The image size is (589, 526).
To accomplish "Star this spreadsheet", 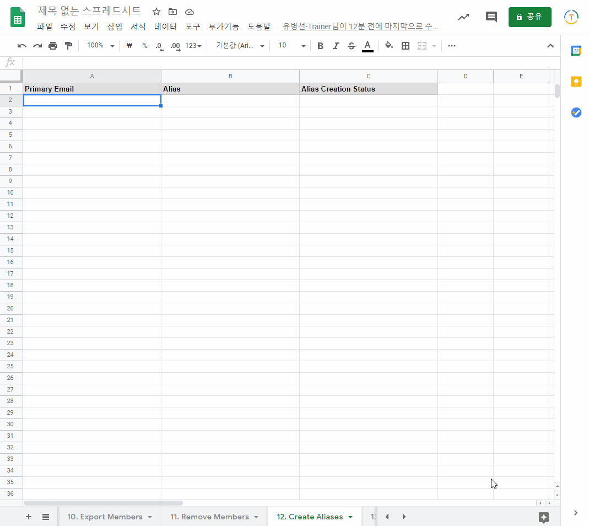I will (x=156, y=12).
